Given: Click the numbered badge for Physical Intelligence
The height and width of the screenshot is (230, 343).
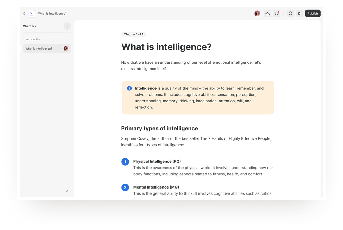Looking at the screenshot, I should click(125, 162).
